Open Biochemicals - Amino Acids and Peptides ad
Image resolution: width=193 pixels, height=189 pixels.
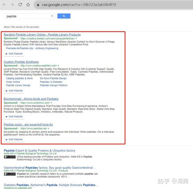(31, 99)
